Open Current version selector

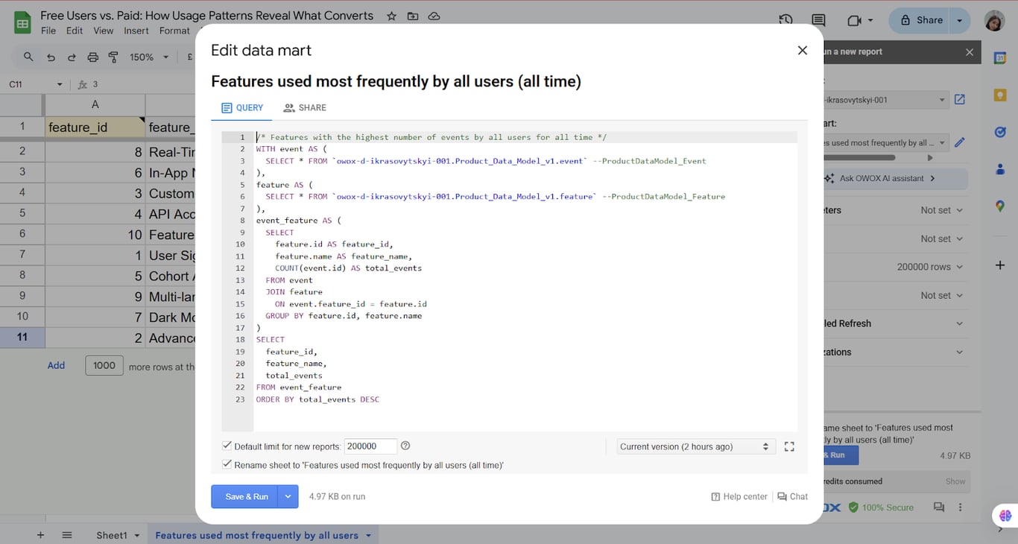coord(695,446)
